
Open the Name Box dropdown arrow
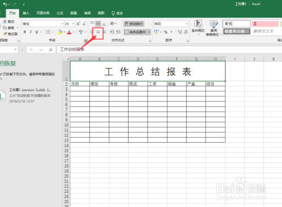15,50
